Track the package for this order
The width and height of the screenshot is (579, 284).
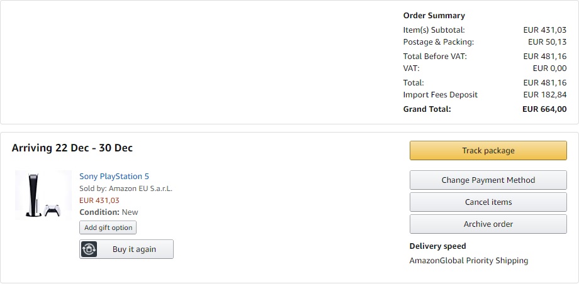[x=488, y=151]
